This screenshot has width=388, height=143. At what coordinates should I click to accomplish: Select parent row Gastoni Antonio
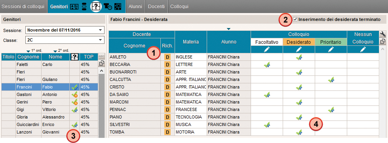point(49,94)
